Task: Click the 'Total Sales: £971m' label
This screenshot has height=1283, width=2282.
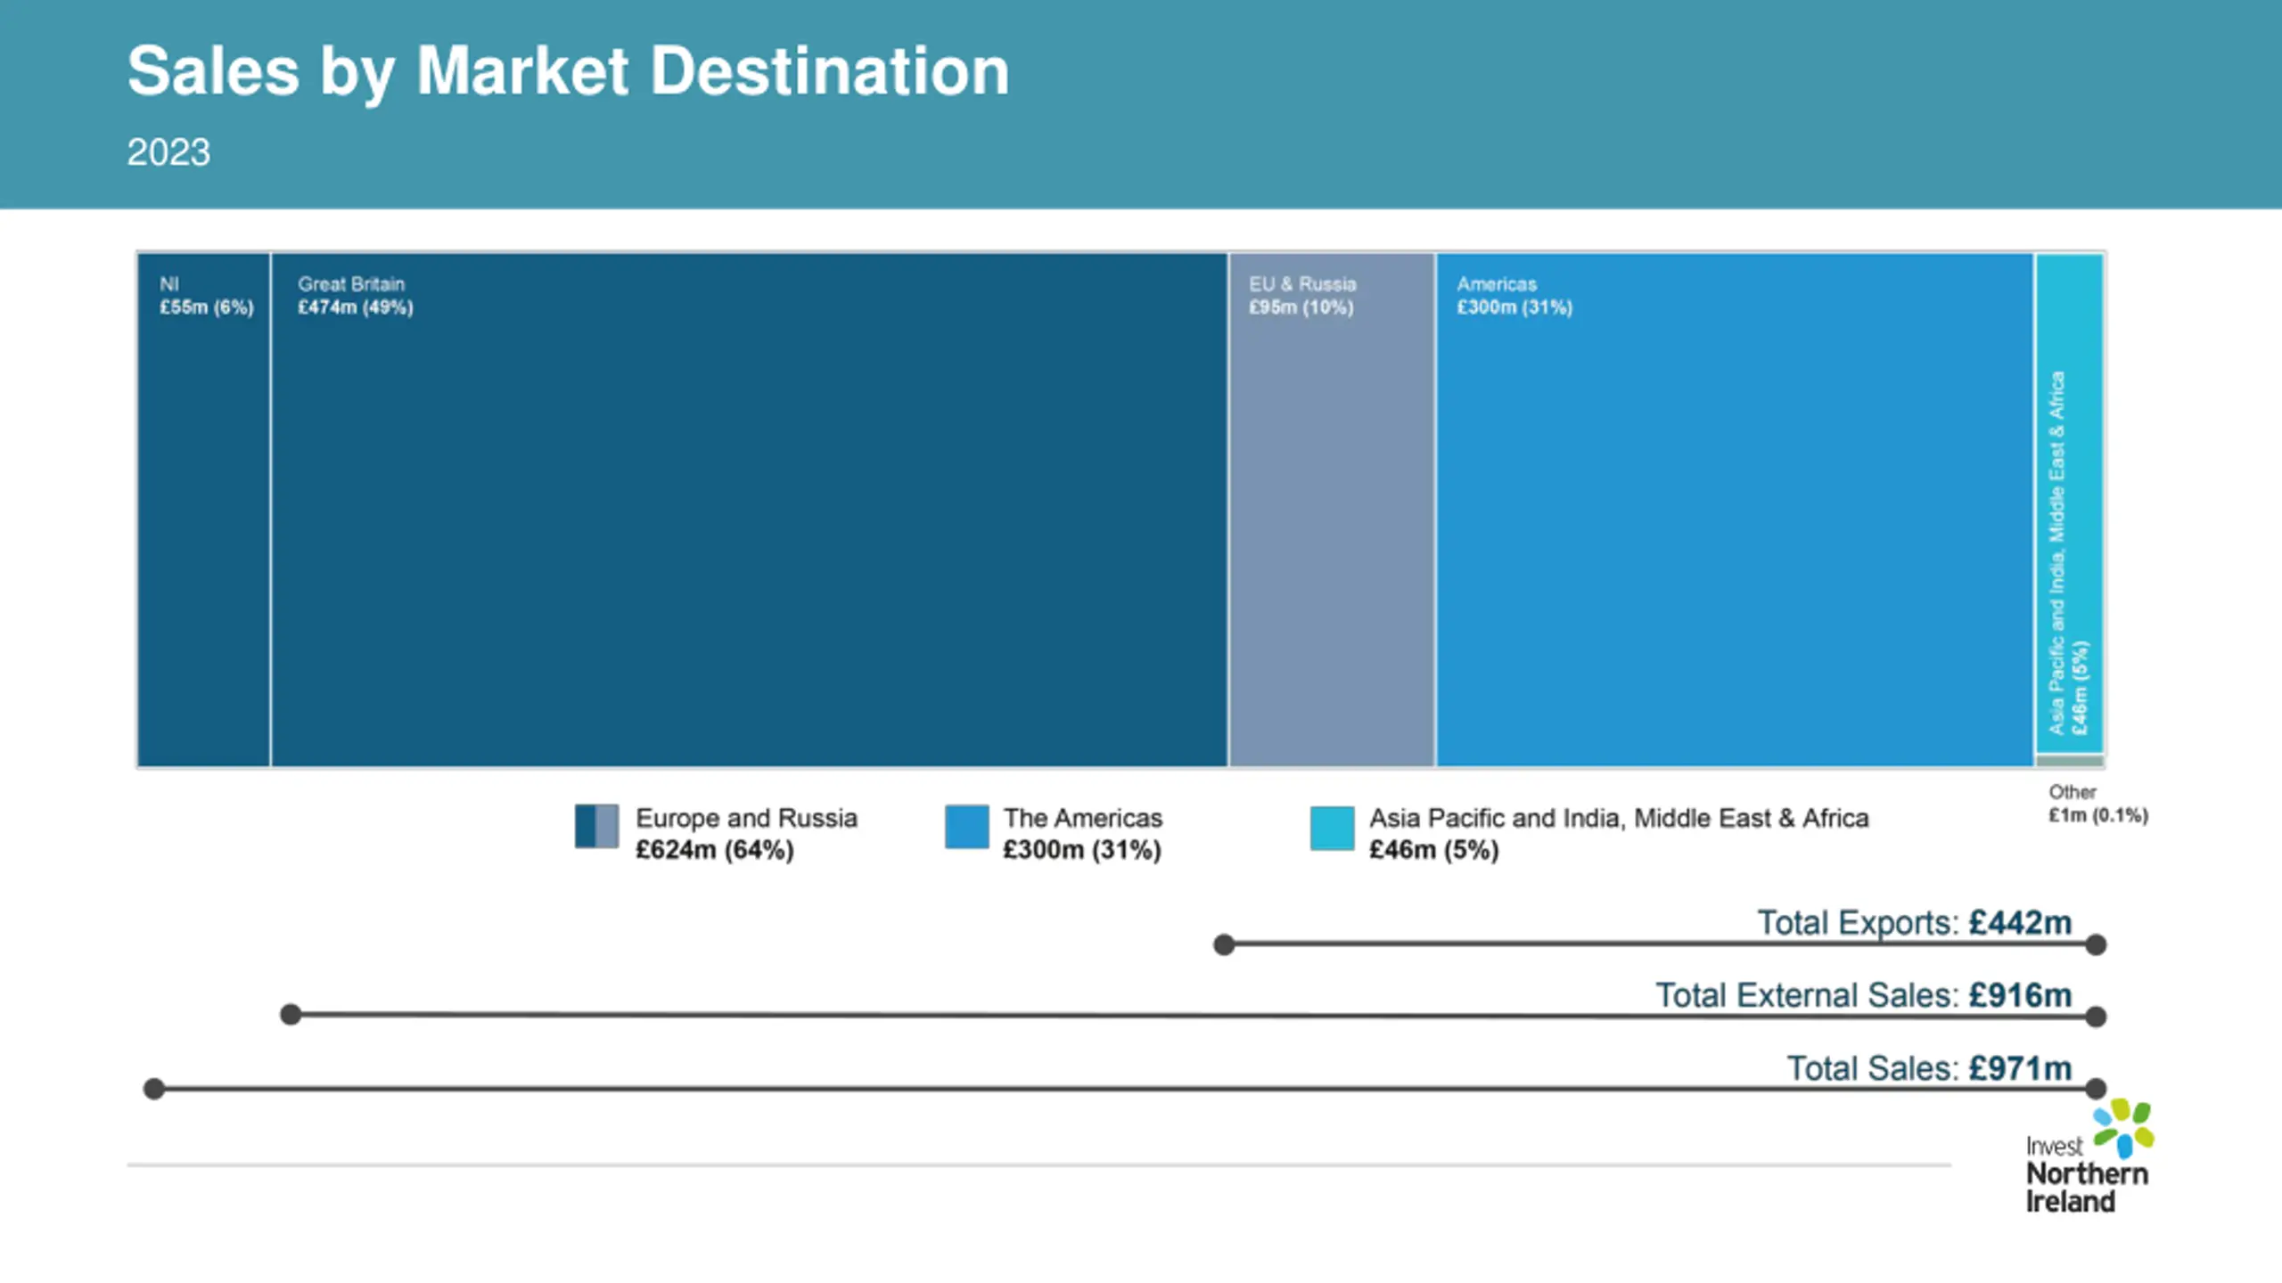Action: pos(1929,1068)
